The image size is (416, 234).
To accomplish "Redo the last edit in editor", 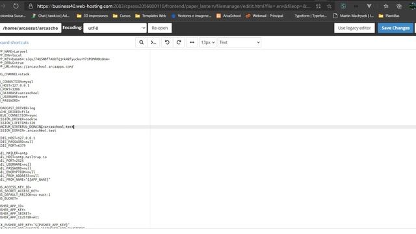I will click(179, 42).
